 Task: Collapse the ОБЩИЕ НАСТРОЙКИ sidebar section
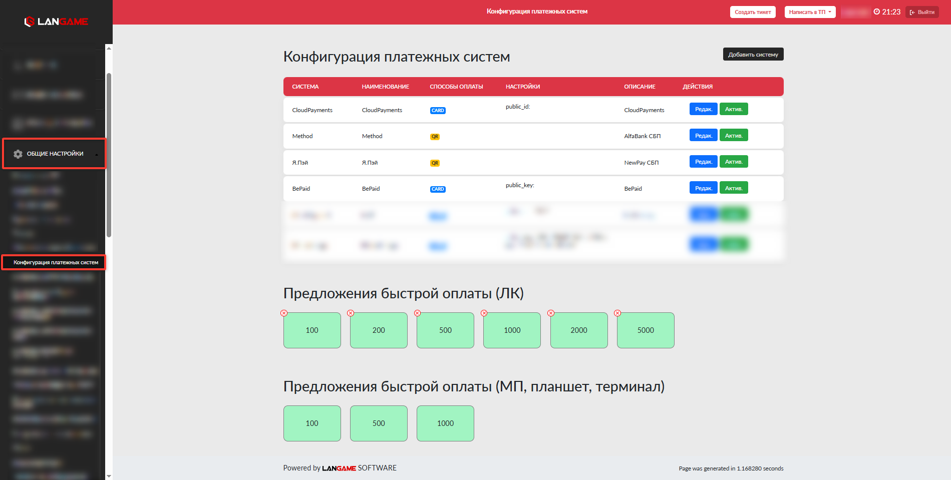(55, 154)
